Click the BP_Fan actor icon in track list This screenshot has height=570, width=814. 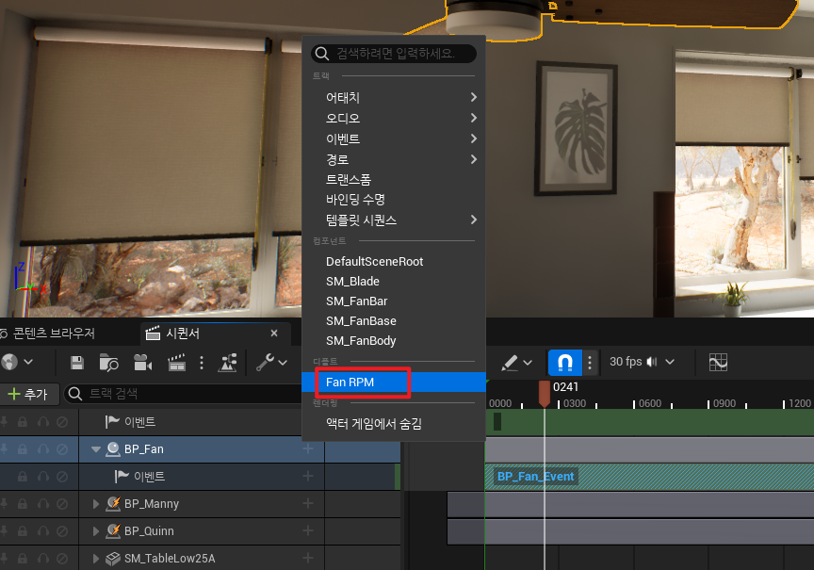(113, 449)
